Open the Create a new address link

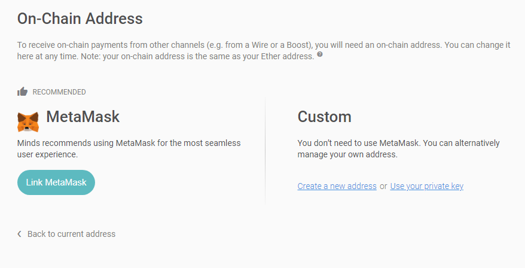click(x=337, y=186)
